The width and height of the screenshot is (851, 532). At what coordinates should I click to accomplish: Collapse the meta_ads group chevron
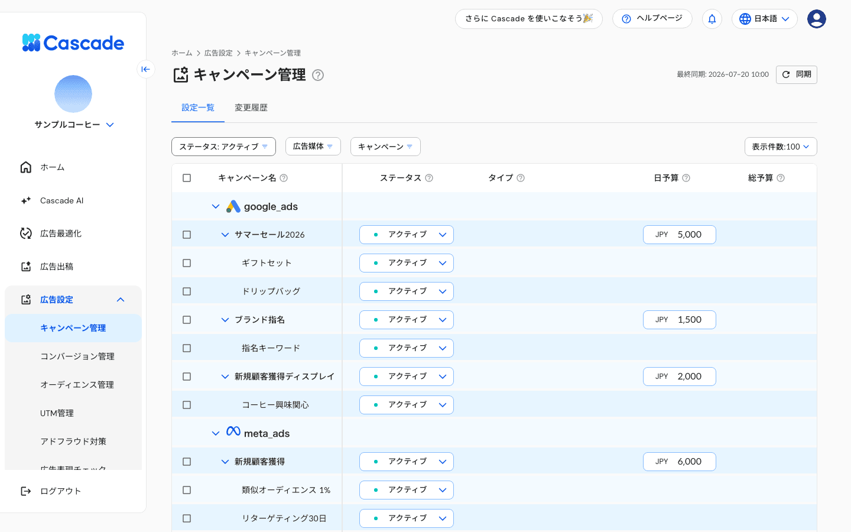click(216, 433)
